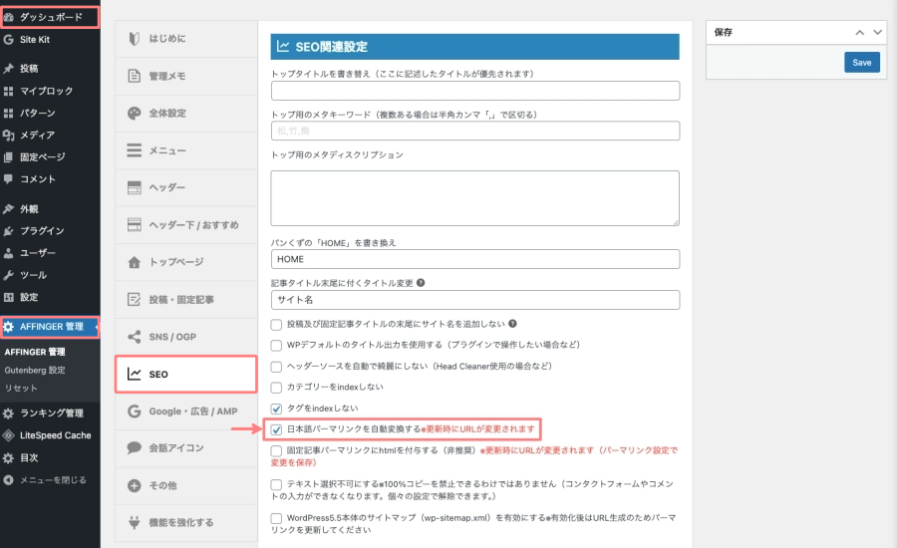
Task: Click the palette icon beside 全体設定
Action: point(134,114)
